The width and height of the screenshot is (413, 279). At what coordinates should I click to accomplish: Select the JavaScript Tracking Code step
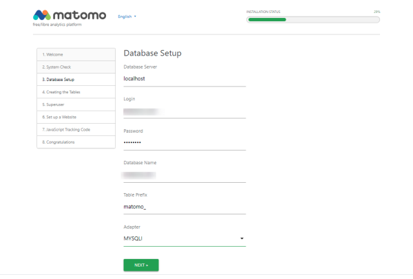76,129
